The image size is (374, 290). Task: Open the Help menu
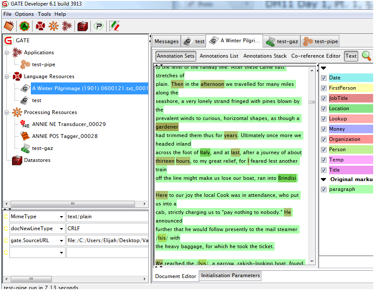click(60, 14)
